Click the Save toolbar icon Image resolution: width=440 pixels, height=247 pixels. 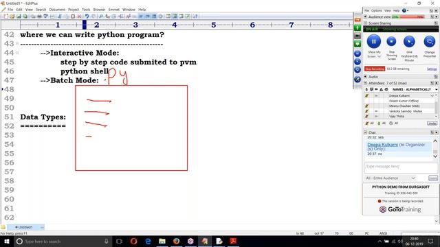[19, 16]
